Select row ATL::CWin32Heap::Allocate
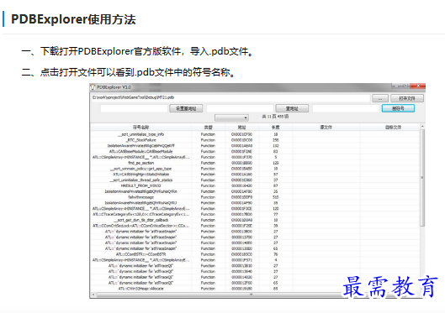This screenshot has height=313, width=445. pyautogui.click(x=255, y=289)
